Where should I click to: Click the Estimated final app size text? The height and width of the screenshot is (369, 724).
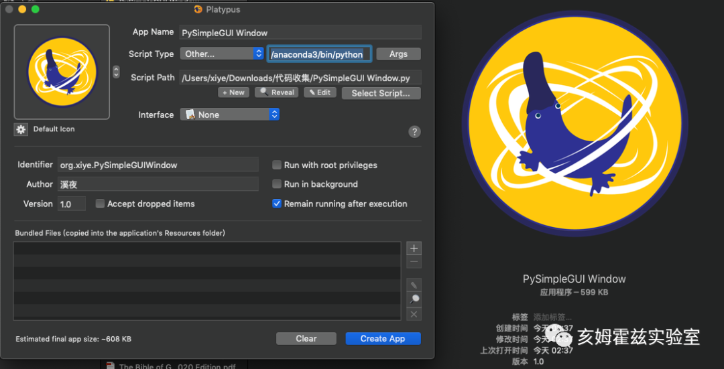(74, 339)
